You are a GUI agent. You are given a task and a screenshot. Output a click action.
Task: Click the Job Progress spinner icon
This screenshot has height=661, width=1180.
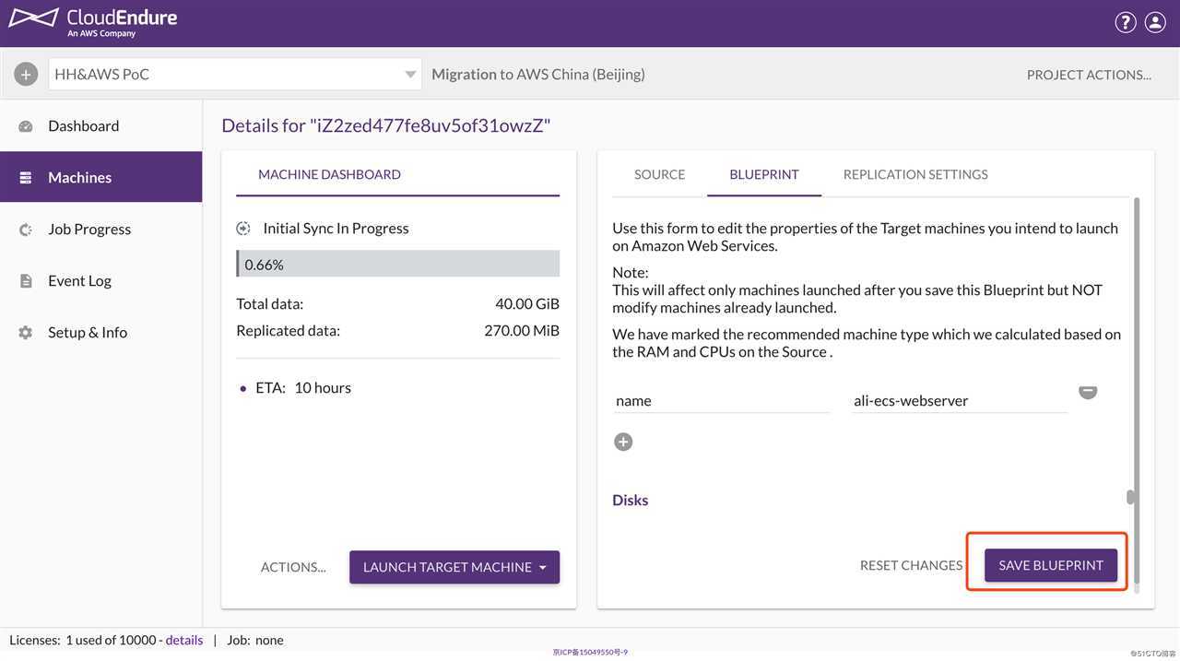(26, 230)
